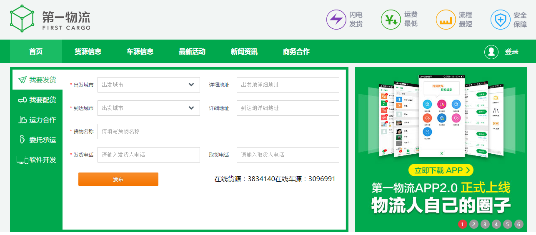
Task: Click the orange ruler 流程最短 icon
Action: [446, 20]
